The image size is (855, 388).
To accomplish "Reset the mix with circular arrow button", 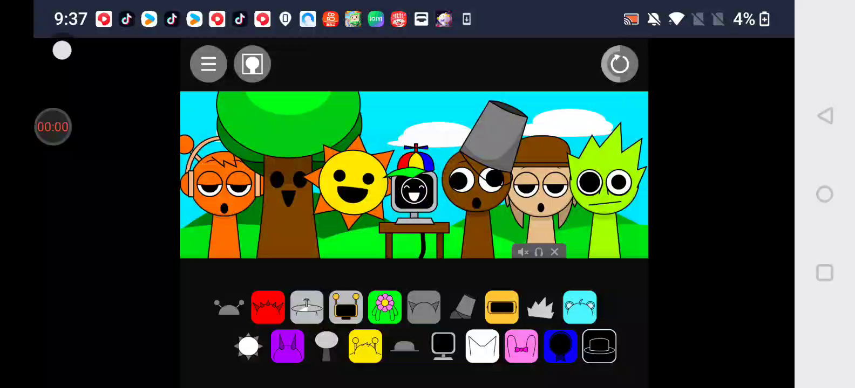I will coord(619,64).
